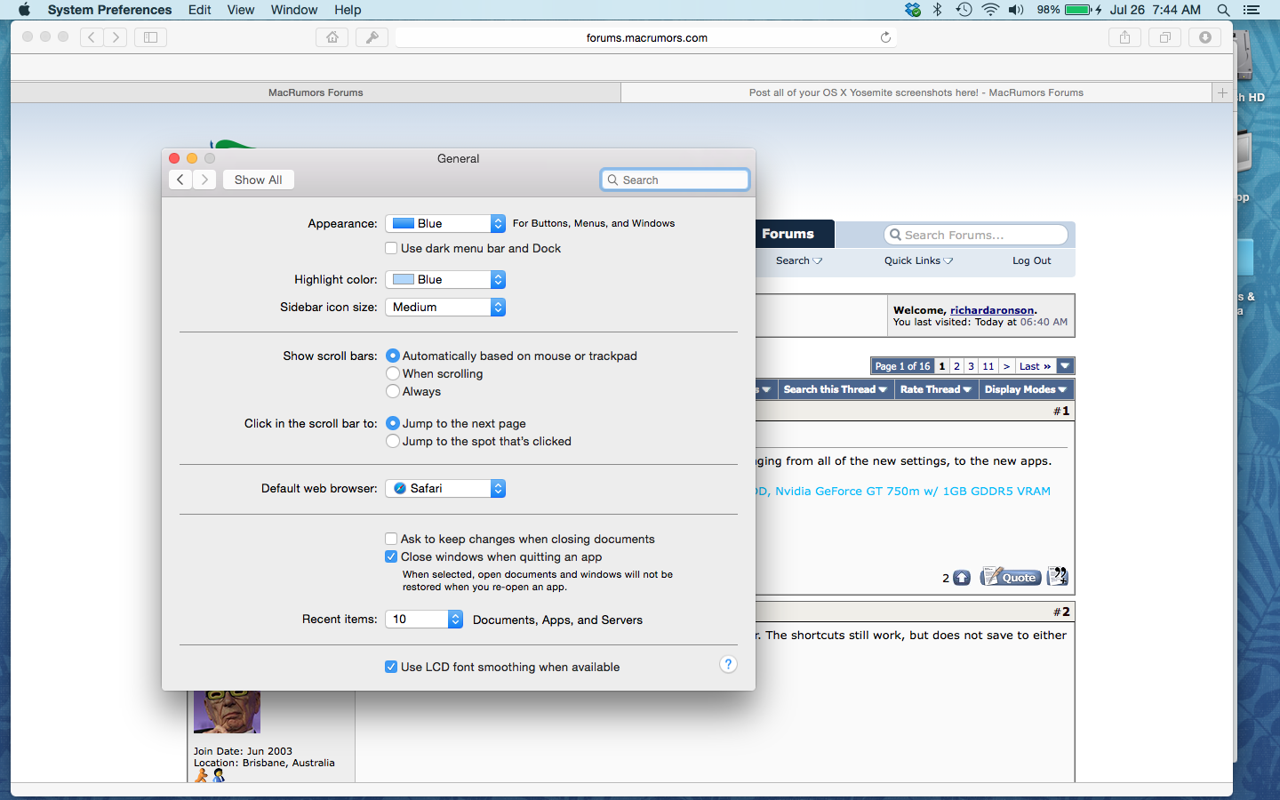Image resolution: width=1280 pixels, height=800 pixels.
Task: Toggle Safari sidebar button
Action: click(x=150, y=37)
